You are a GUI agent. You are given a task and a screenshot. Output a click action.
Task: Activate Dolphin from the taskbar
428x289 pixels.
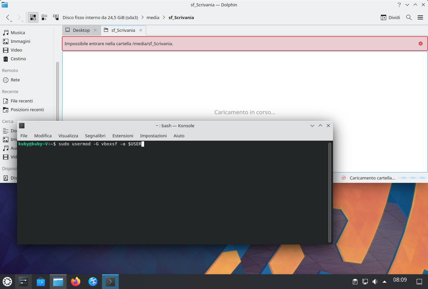pyautogui.click(x=58, y=282)
